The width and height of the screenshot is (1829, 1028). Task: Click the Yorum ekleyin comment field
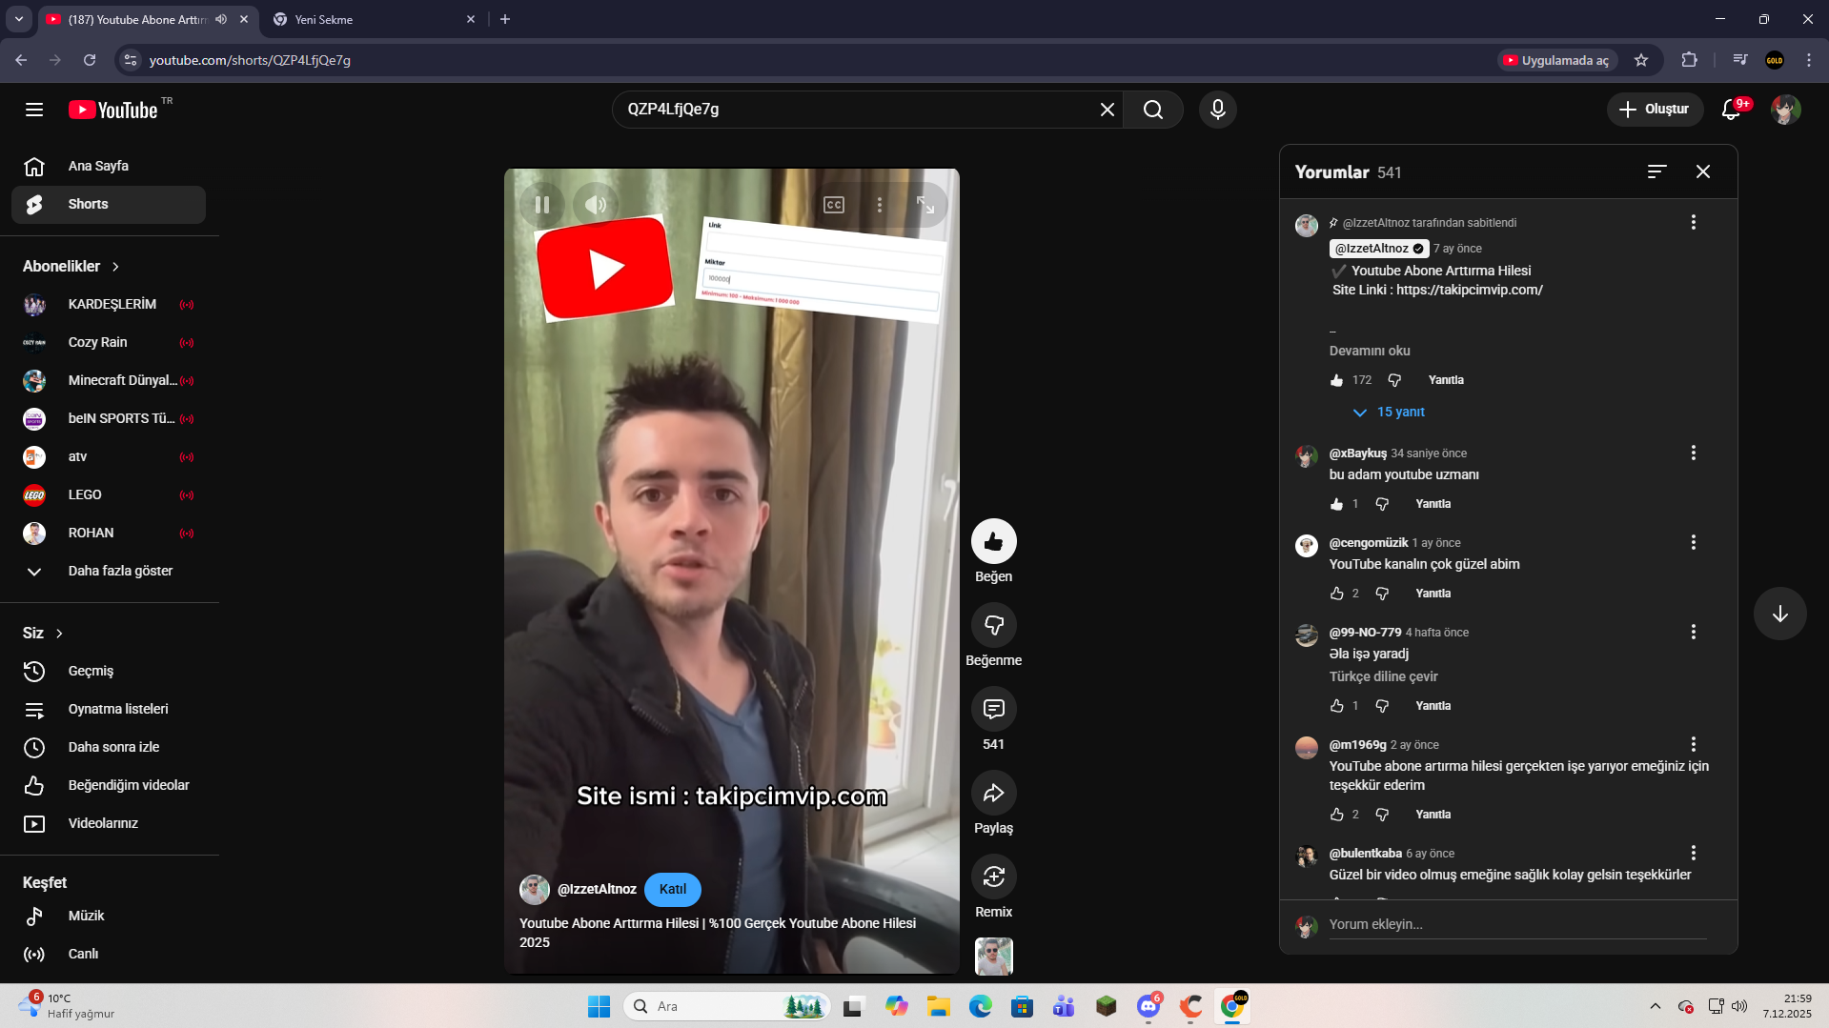tap(1517, 924)
